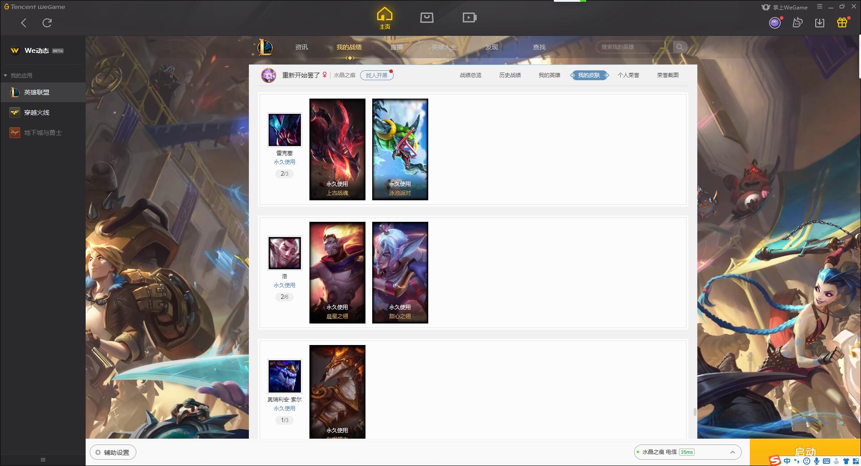
Task: View the 甜心之翎 skin card
Action: (x=400, y=272)
